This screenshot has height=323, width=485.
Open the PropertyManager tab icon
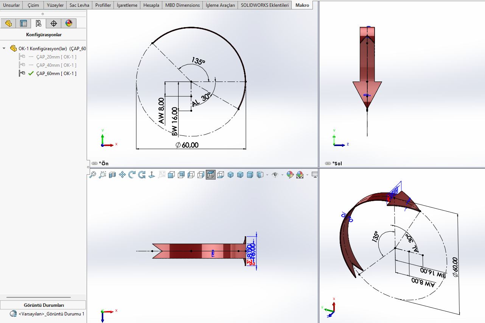(23, 23)
